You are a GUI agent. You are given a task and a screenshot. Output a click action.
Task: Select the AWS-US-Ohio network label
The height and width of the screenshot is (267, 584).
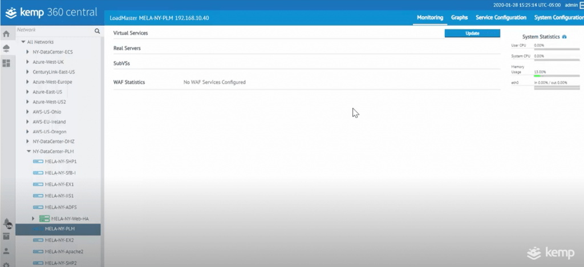(47, 112)
